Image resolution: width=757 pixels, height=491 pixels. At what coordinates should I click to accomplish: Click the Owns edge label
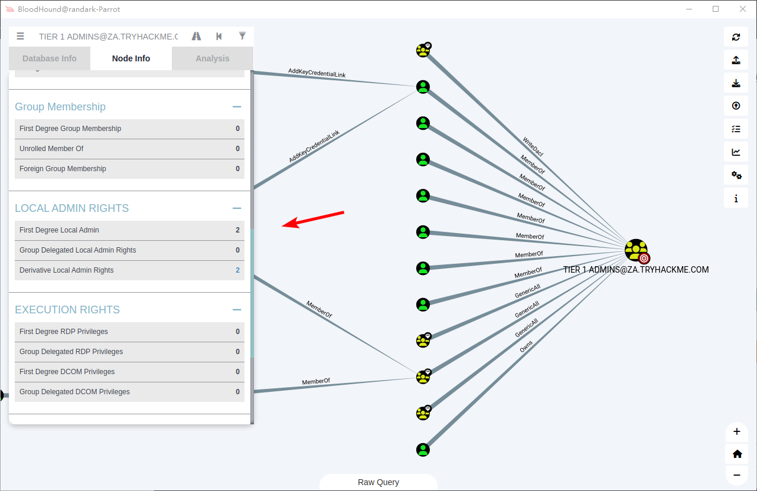[x=526, y=346]
